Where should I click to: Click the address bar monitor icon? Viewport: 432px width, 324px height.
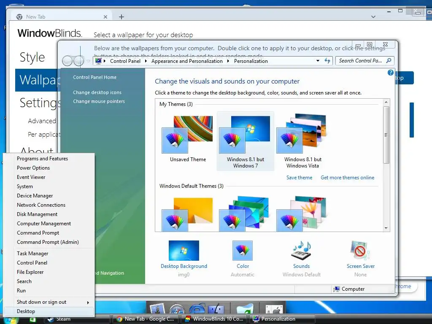(98, 61)
